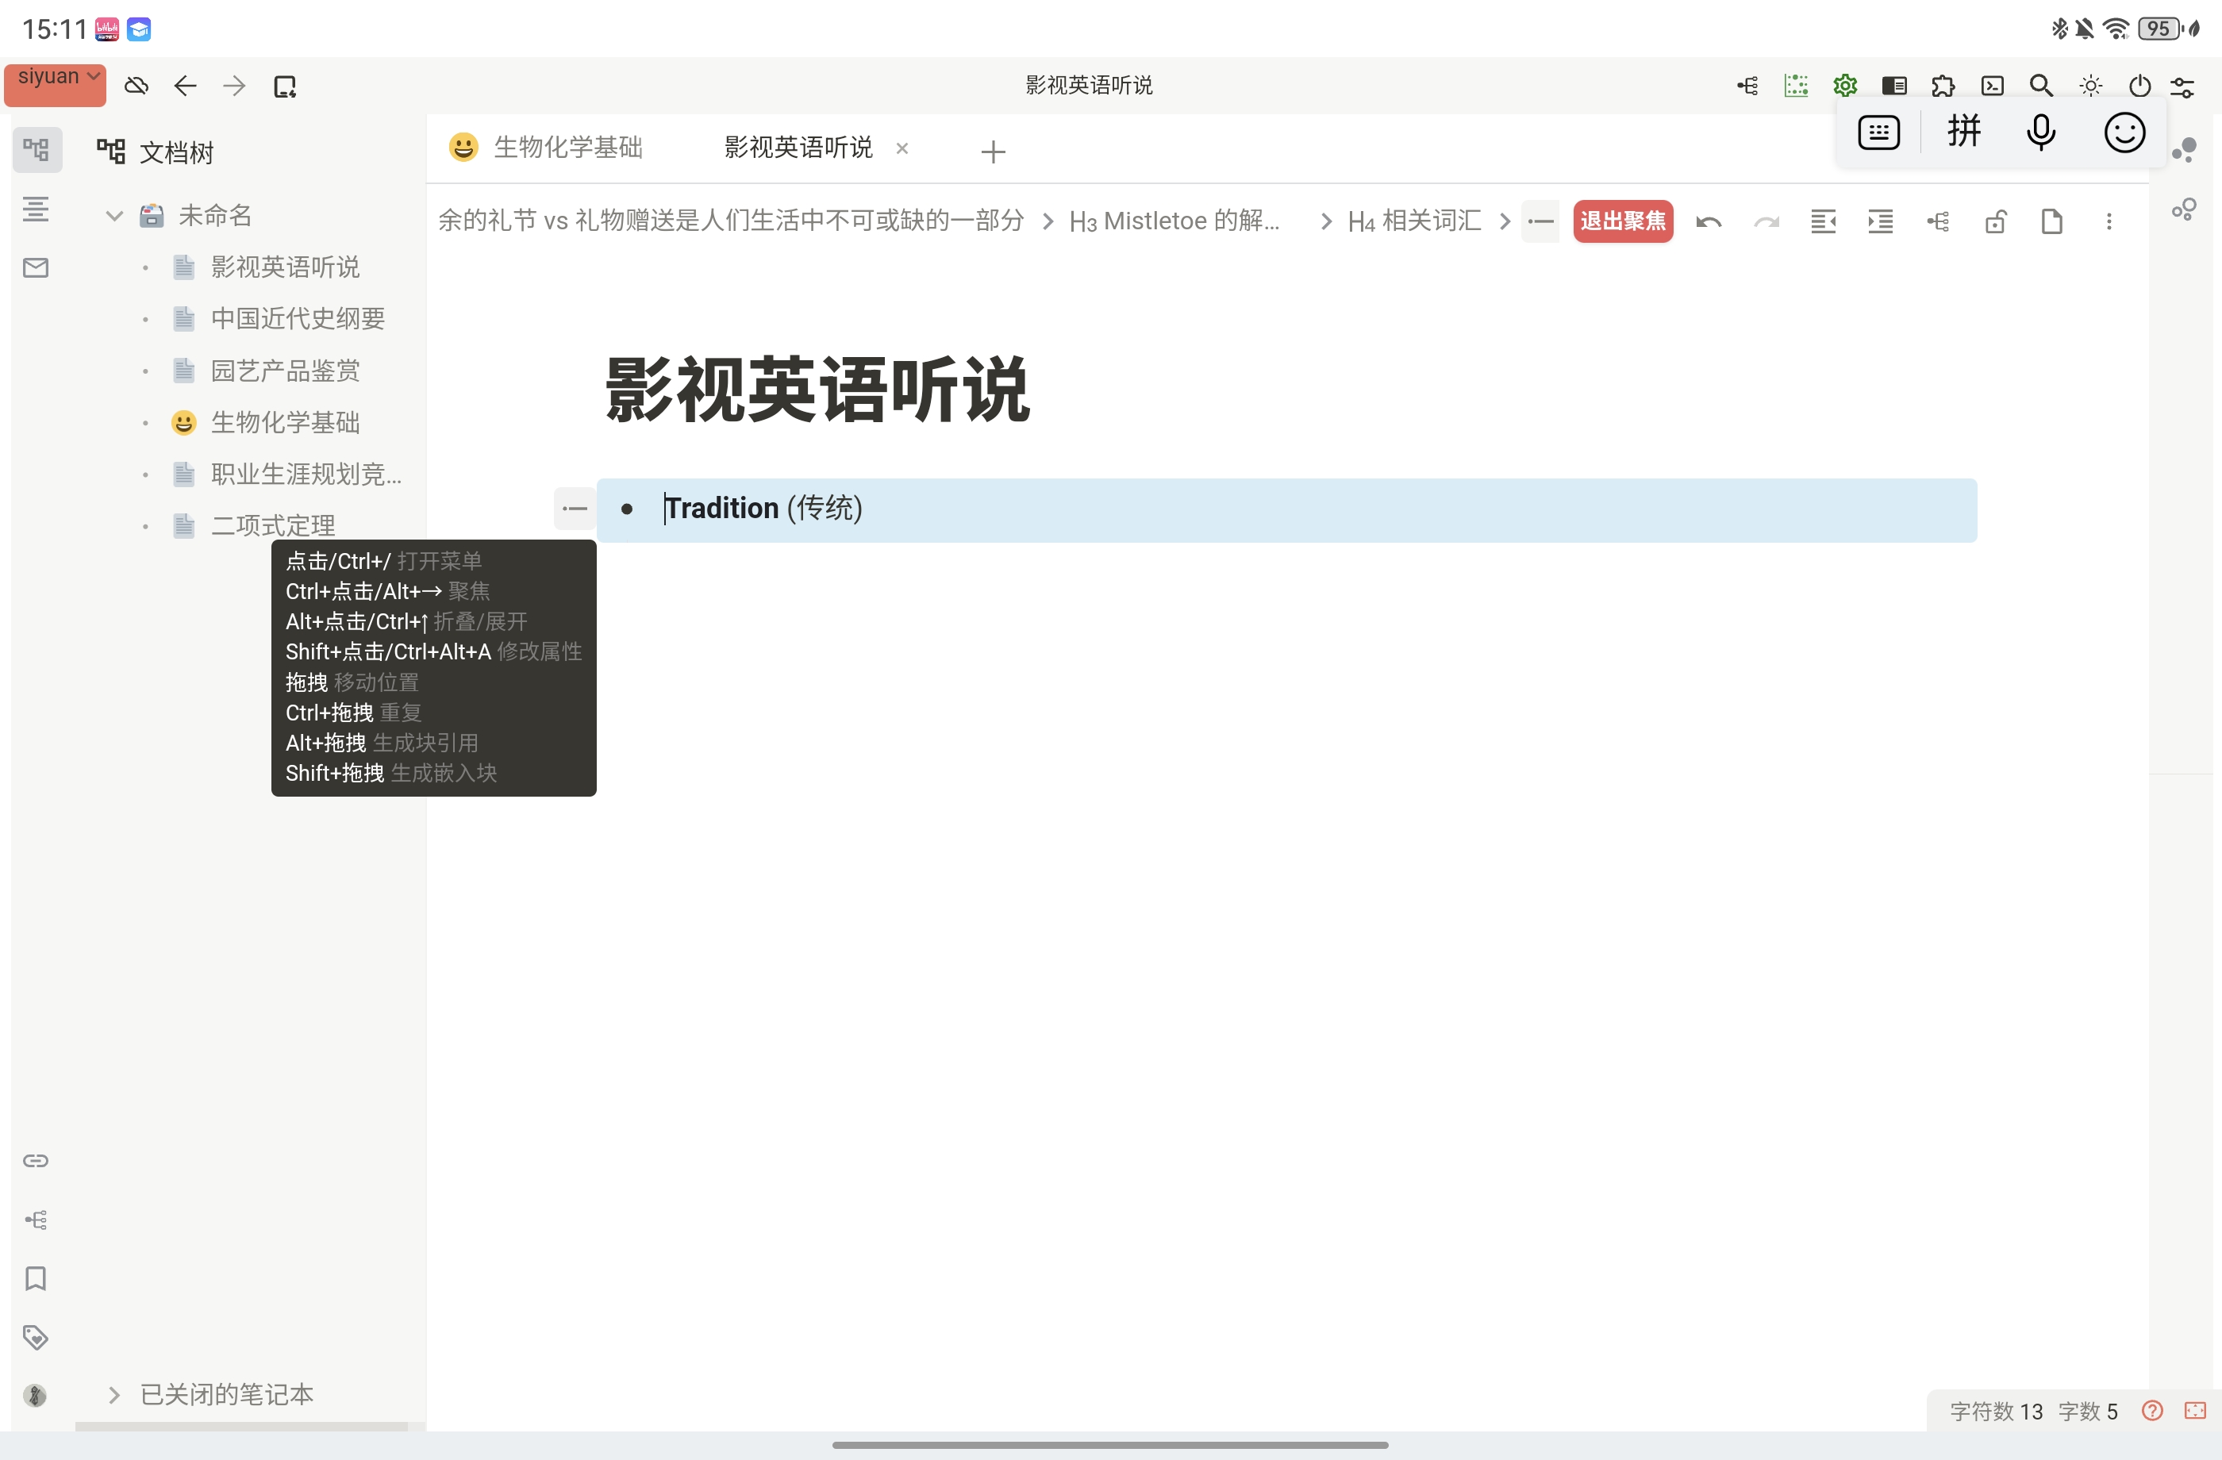This screenshot has height=1460, width=2222.
Task: Toggle the read-only lock in editor toolbar
Action: [x=1995, y=221]
